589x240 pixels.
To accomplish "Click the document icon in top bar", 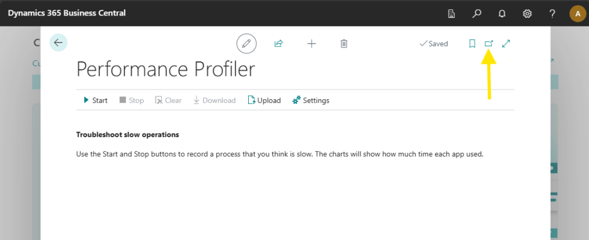I will point(451,13).
